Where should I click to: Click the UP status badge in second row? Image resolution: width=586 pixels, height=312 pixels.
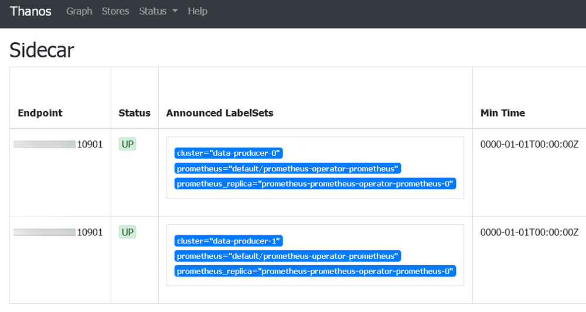(x=127, y=232)
